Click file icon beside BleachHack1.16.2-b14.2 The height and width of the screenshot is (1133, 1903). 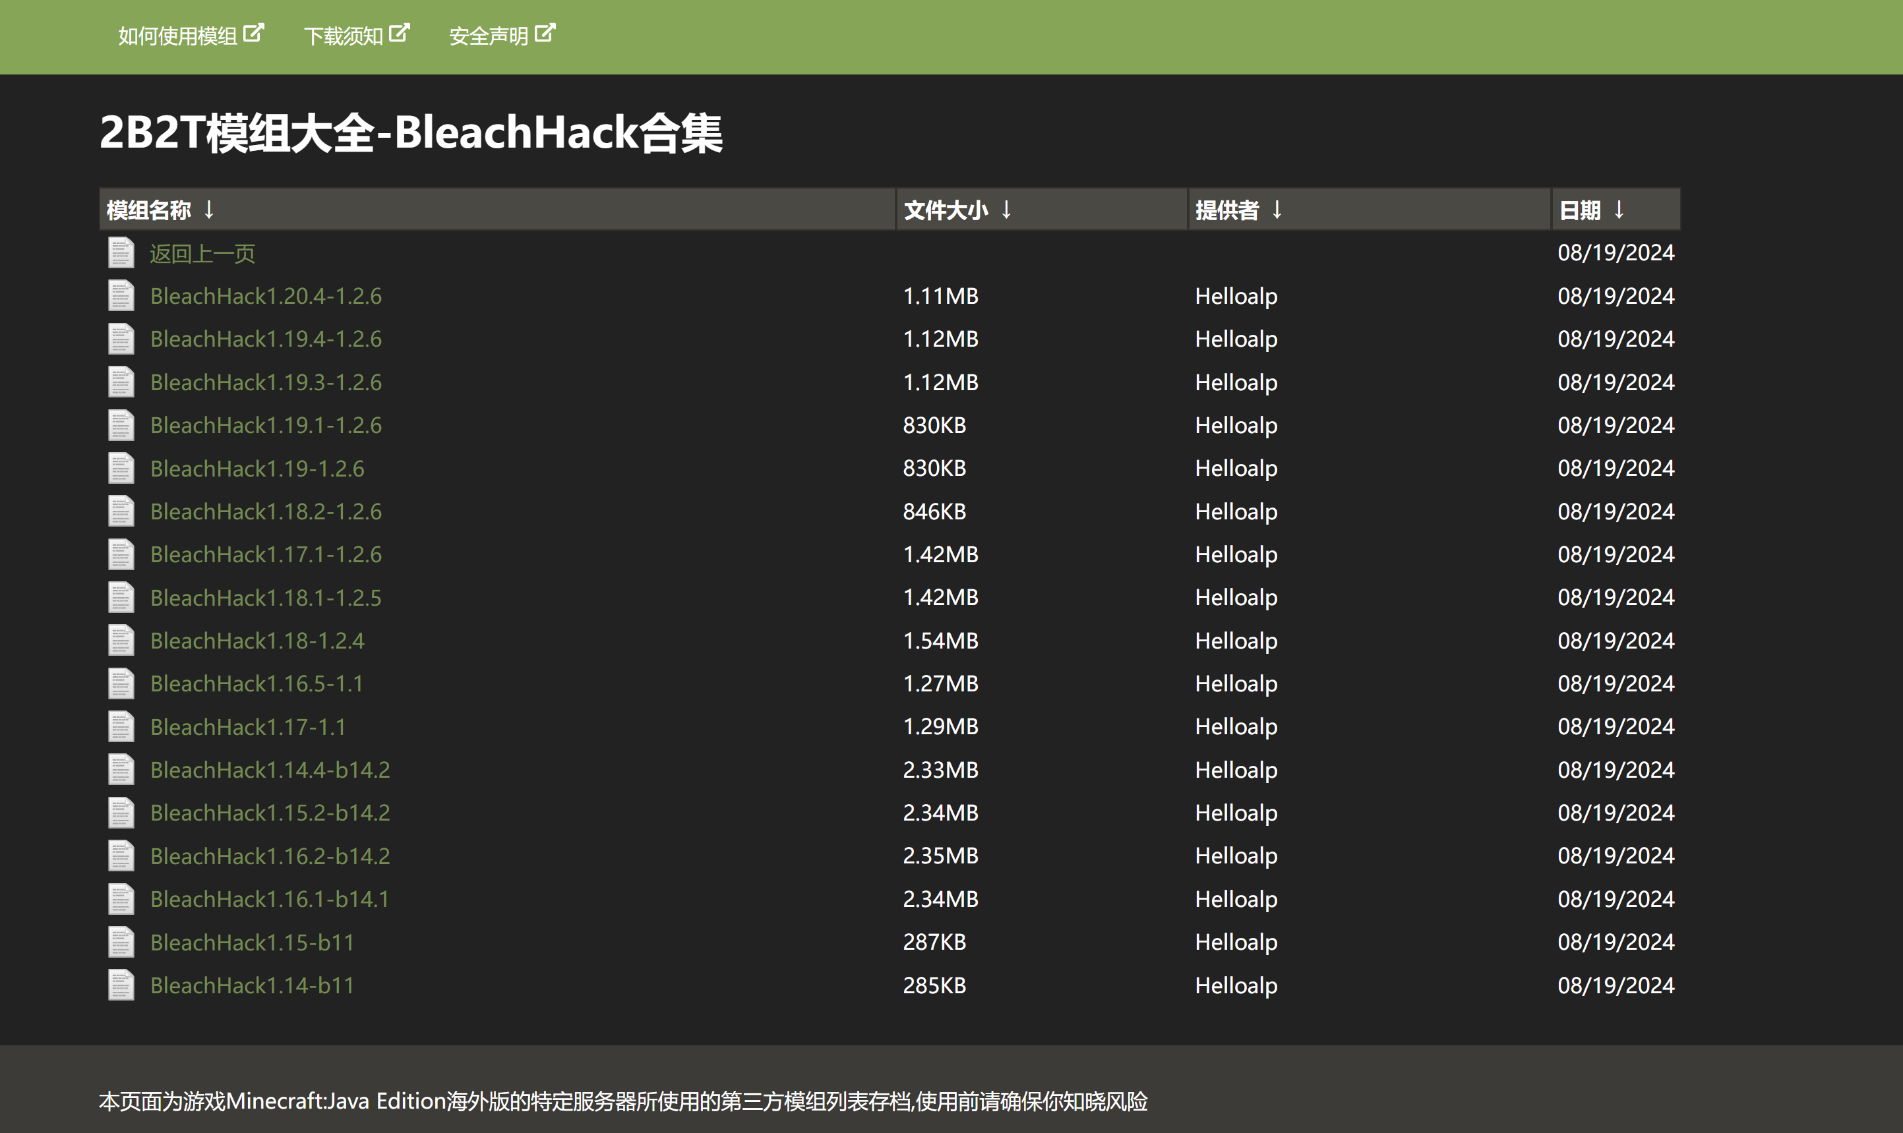click(x=121, y=856)
